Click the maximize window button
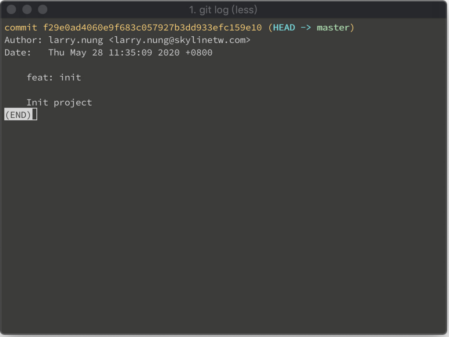This screenshot has height=337, width=449. point(43,10)
